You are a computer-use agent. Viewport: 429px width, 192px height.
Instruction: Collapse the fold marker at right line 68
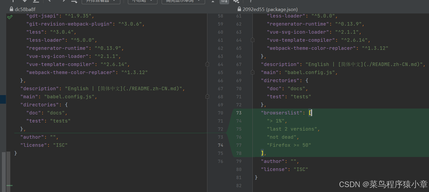252,72
